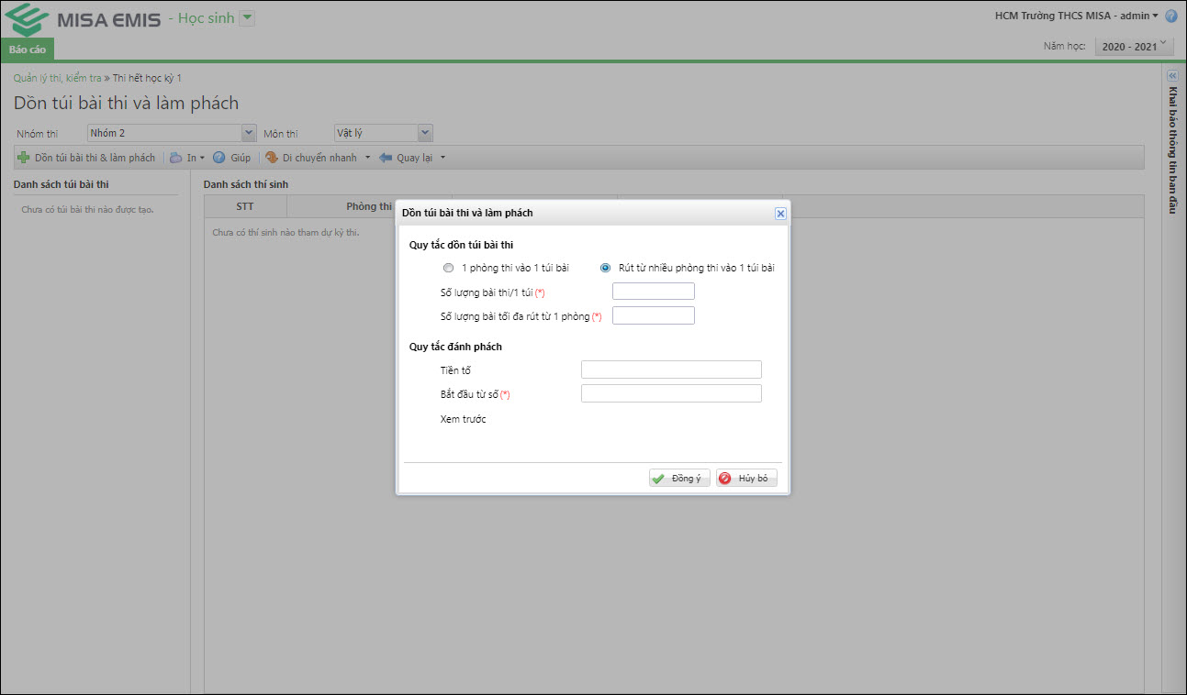The image size is (1187, 695).
Task: Click the Thi hết học kỳ 1 breadcrumb text
Action: 147,78
